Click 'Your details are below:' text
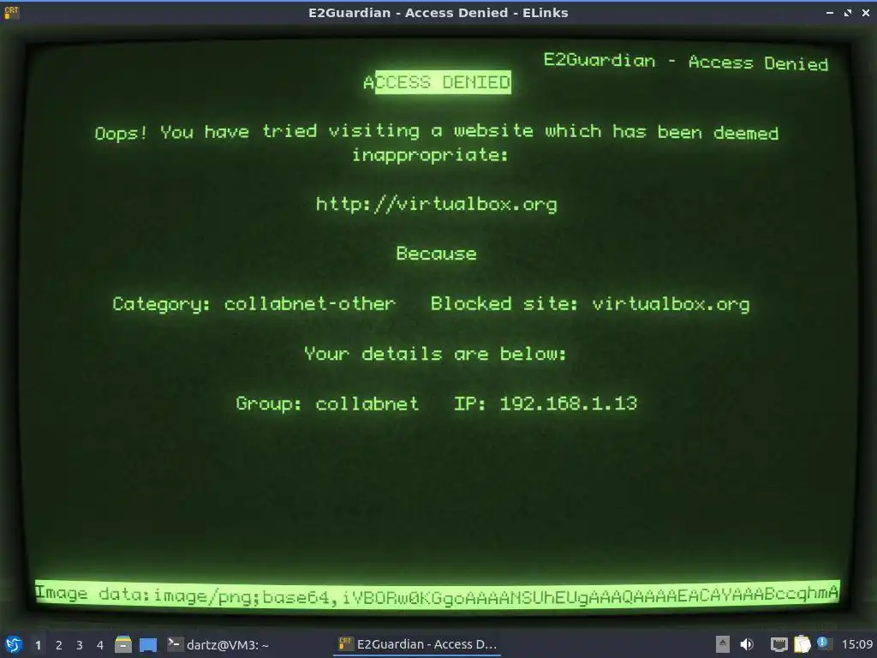 (435, 354)
